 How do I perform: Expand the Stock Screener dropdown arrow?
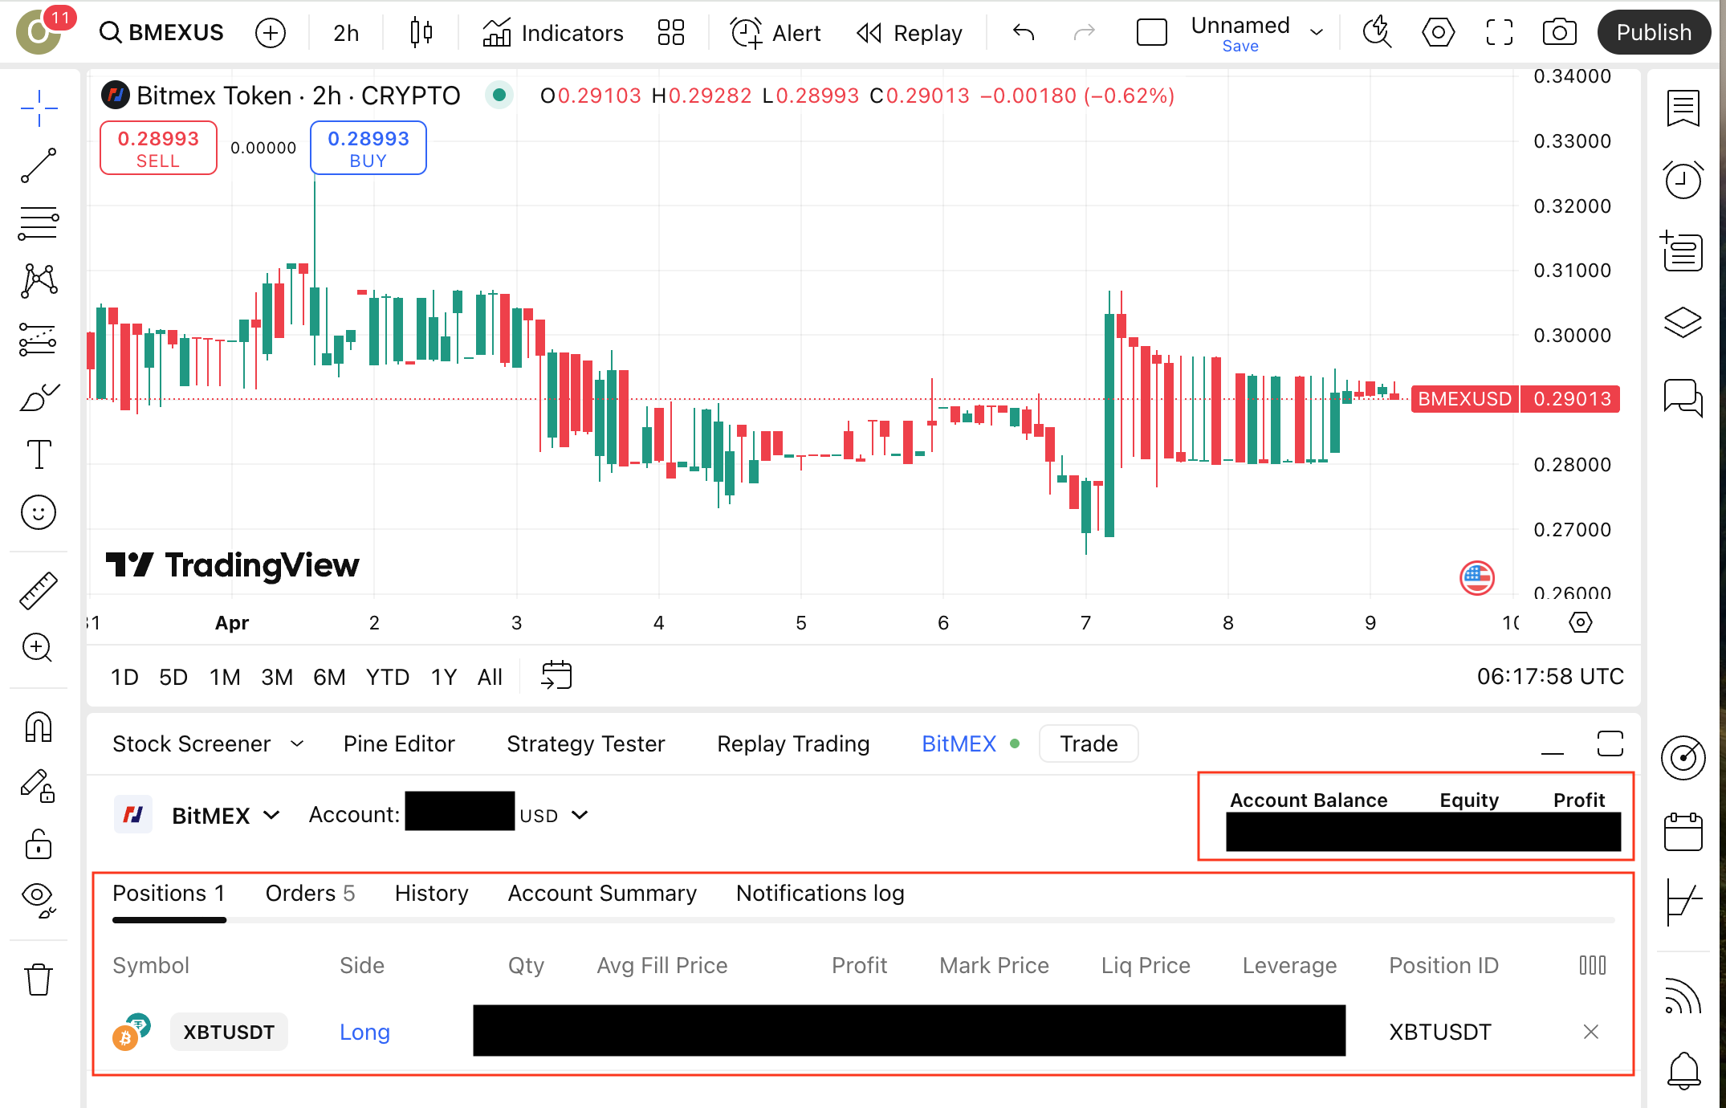297,743
